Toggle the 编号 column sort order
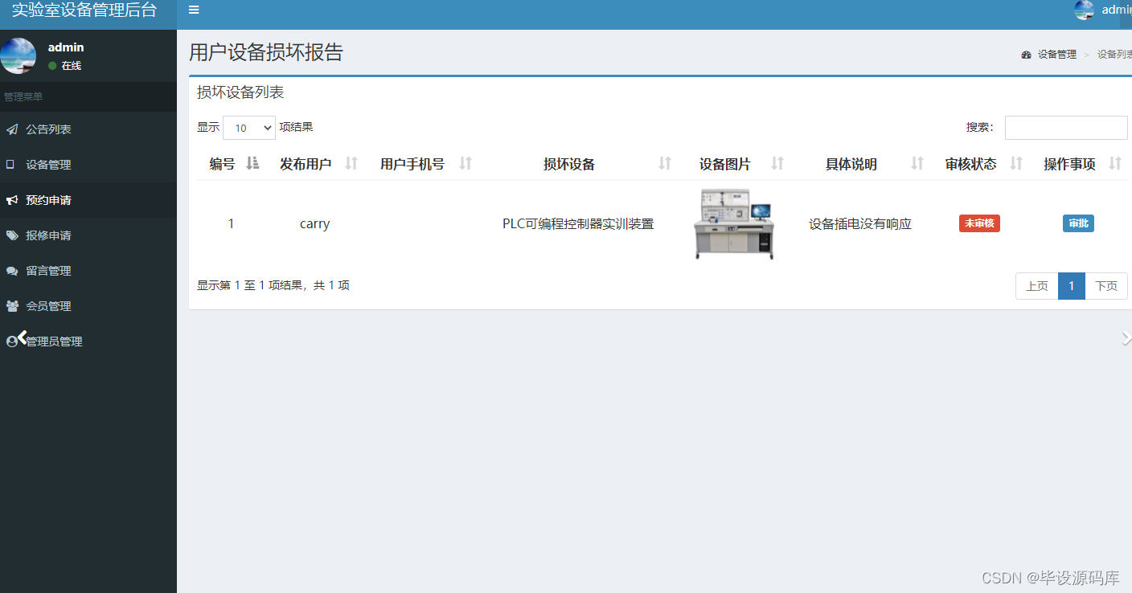This screenshot has height=593, width=1132. click(251, 162)
